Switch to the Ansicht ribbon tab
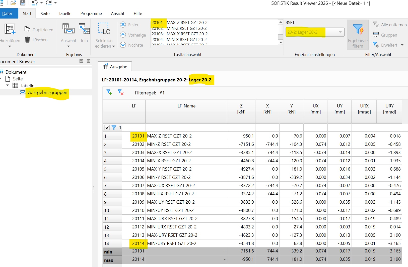Viewport: 408px width, 267px height. click(117, 14)
